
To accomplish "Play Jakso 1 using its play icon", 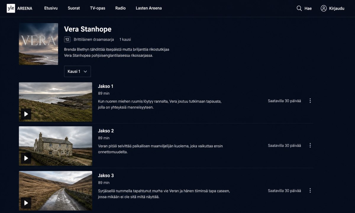I will tap(26, 114).
